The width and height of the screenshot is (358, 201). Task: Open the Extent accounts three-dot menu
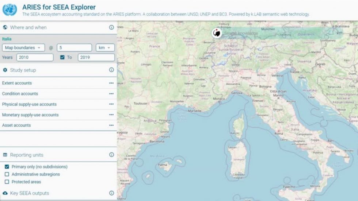pyautogui.click(x=111, y=83)
